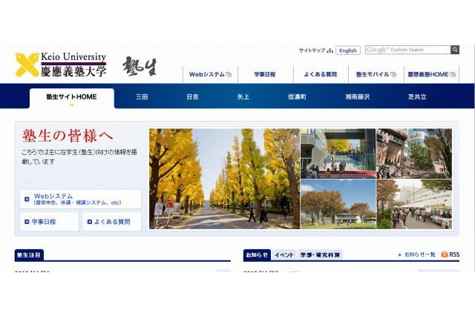The image size is (475, 316).
Task: Select the 矢上 campus tab
Action: pyautogui.click(x=243, y=97)
